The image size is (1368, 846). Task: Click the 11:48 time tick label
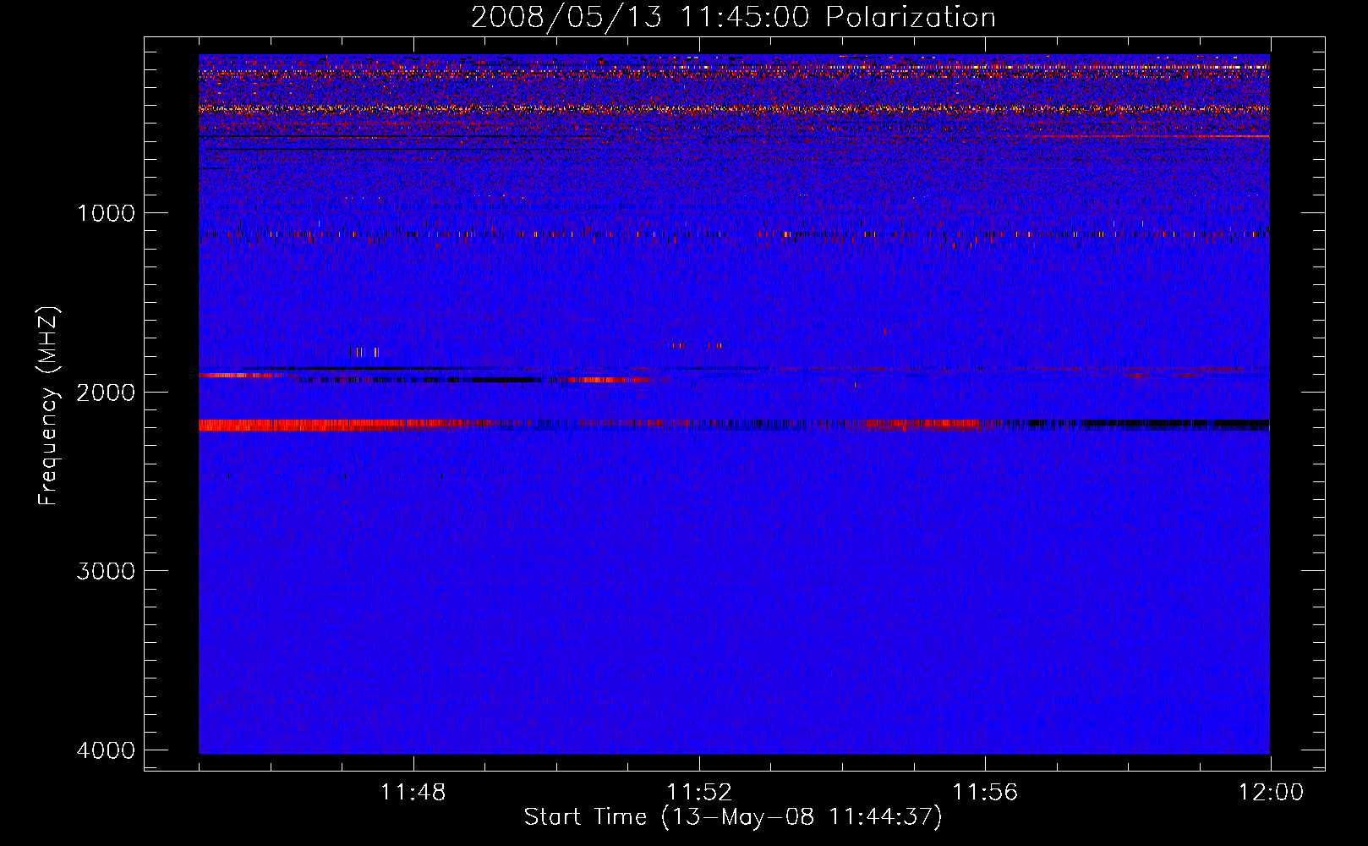(x=413, y=793)
